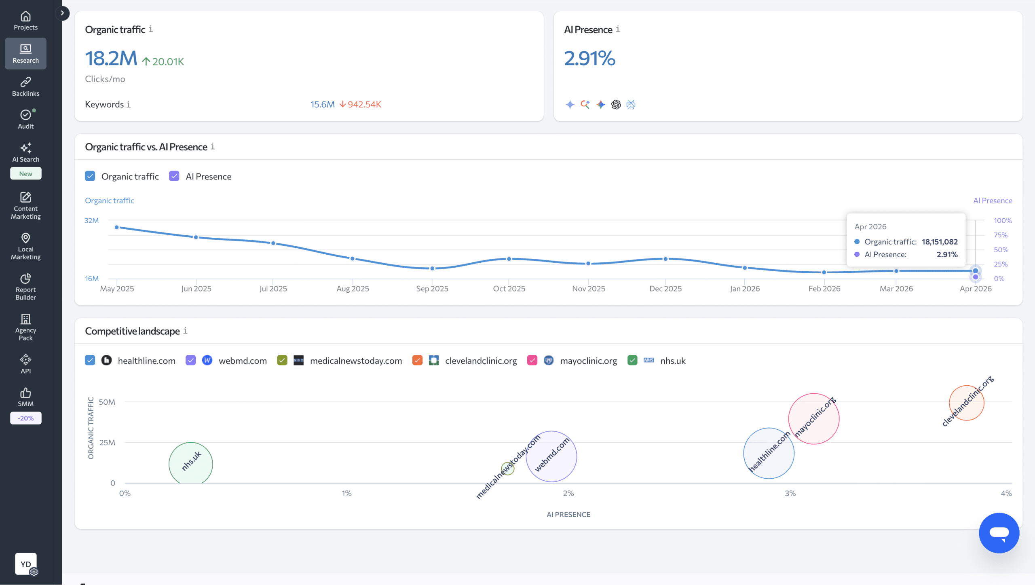Screen dimensions: 1035x585
Task: Click info icon next to Keywords
Action: click(129, 104)
